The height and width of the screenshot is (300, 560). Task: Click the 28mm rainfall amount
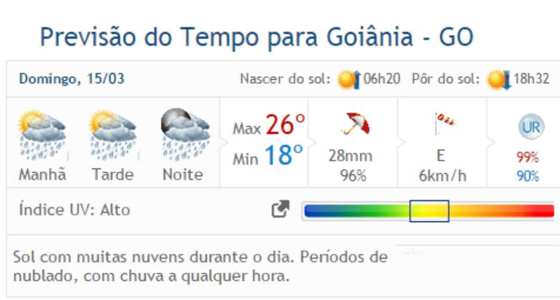tap(350, 157)
